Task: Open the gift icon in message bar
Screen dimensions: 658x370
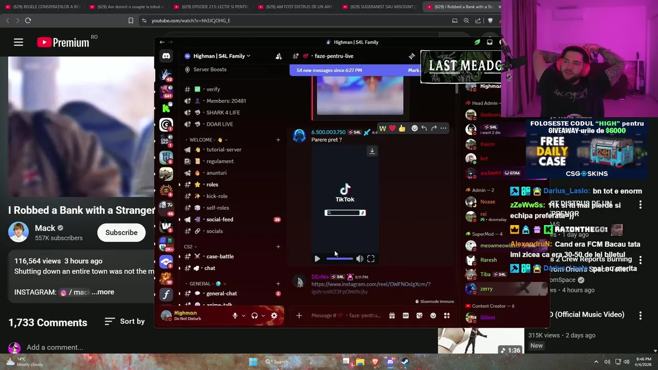Action: coord(392,316)
